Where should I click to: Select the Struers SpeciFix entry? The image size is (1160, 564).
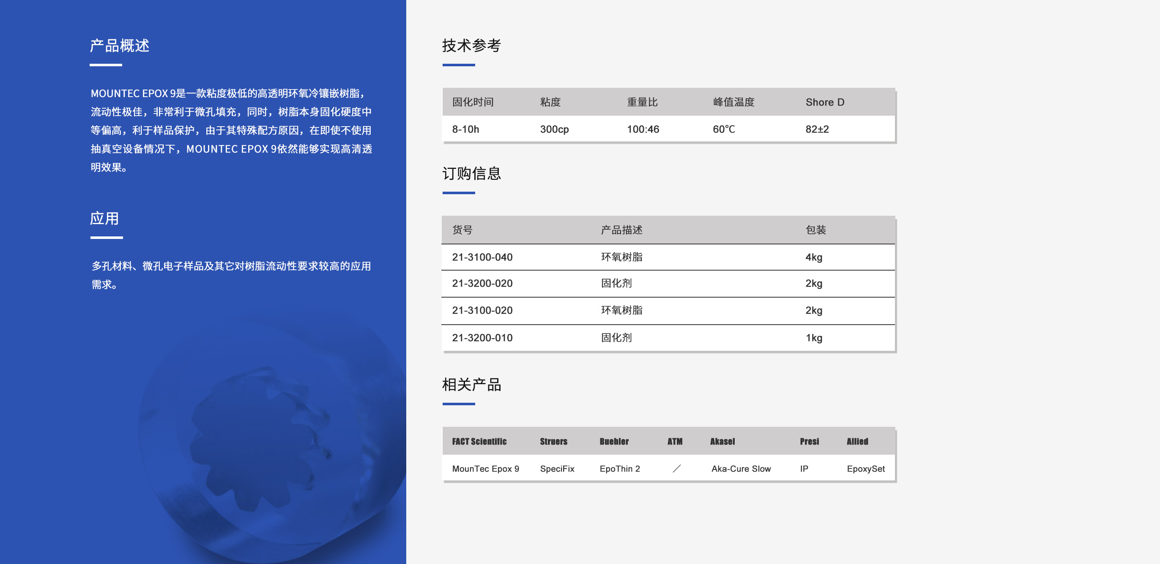pyautogui.click(x=557, y=469)
